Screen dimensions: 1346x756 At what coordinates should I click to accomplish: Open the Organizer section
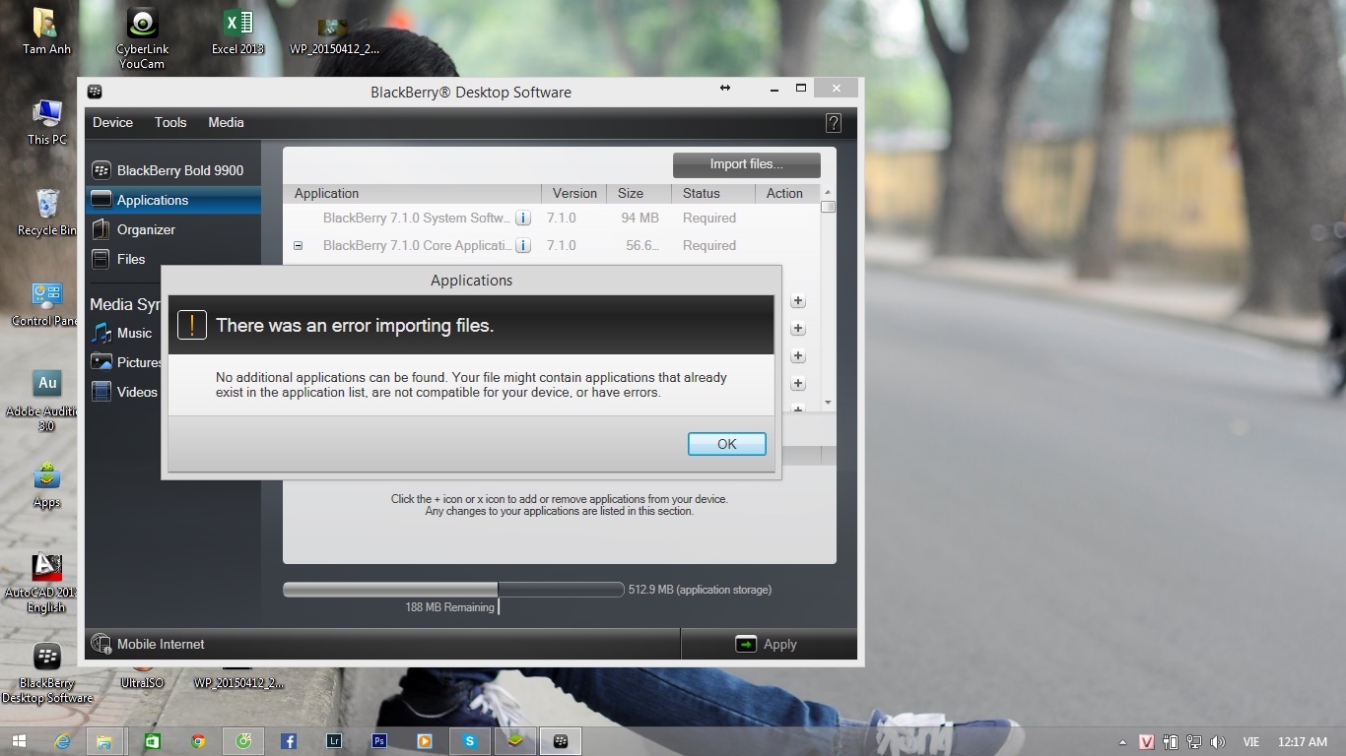145,229
